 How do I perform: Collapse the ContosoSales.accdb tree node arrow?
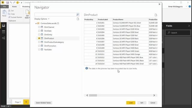pos(36,23)
